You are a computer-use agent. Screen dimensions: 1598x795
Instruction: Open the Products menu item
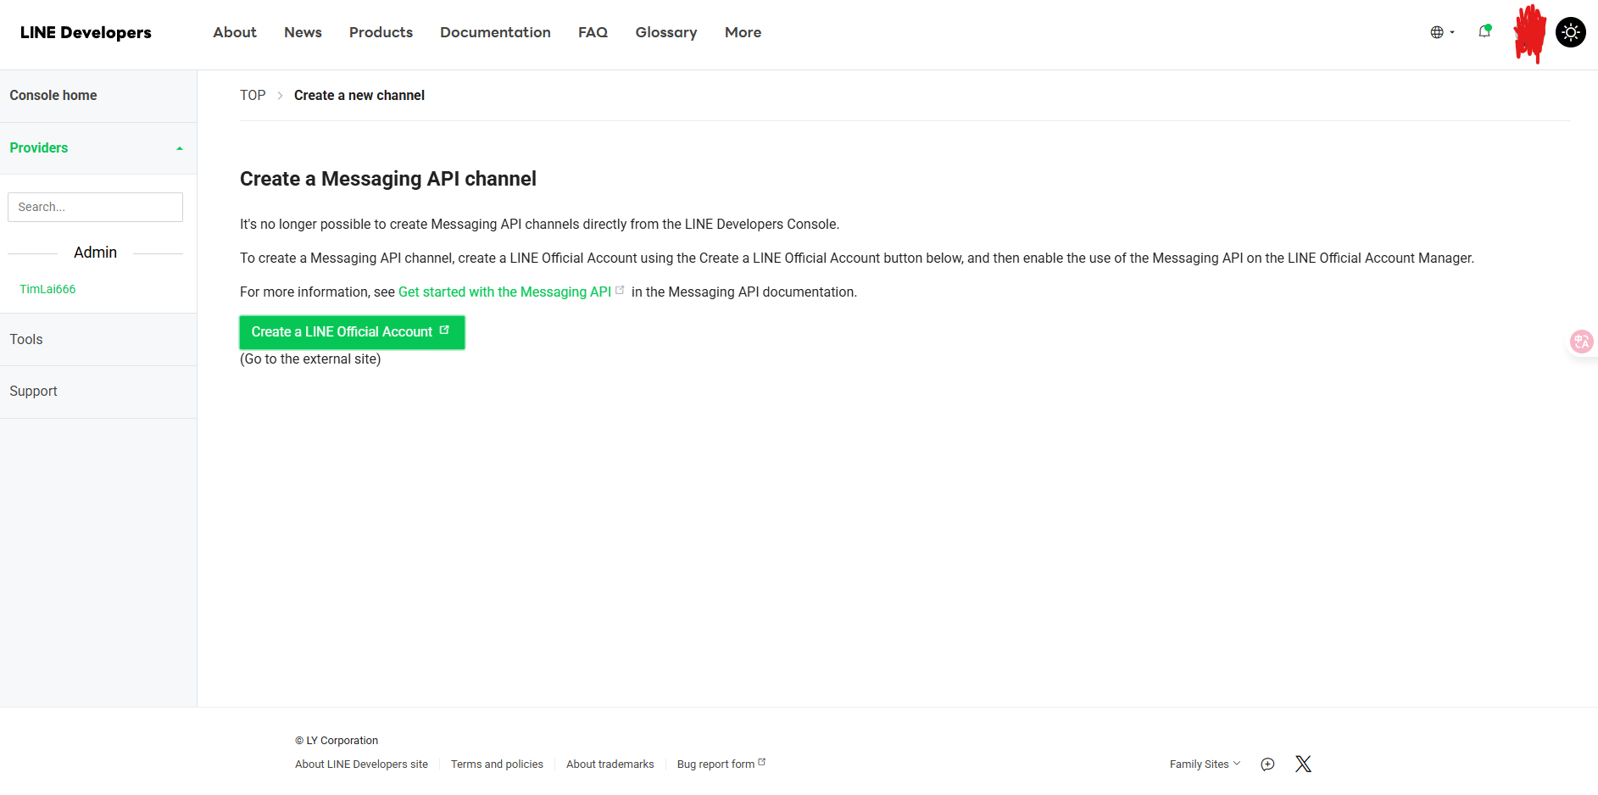tap(381, 32)
